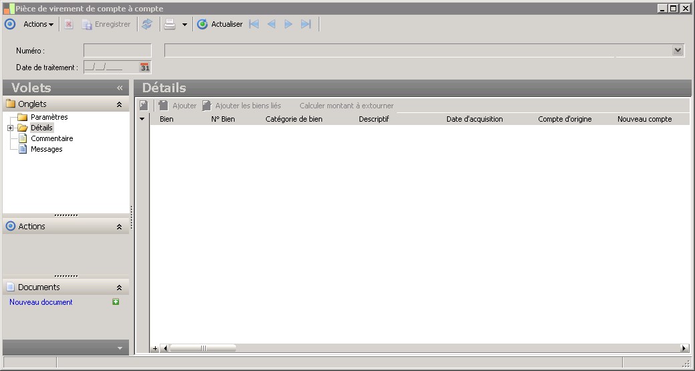
Task: Click the Descriptif column header
Action: (x=374, y=119)
